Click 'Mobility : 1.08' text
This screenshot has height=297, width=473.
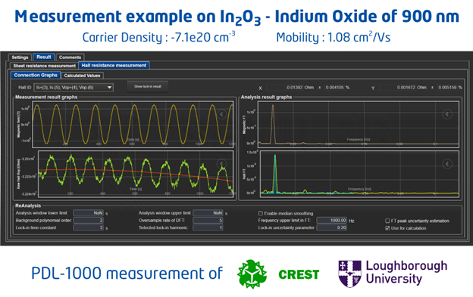click(334, 37)
